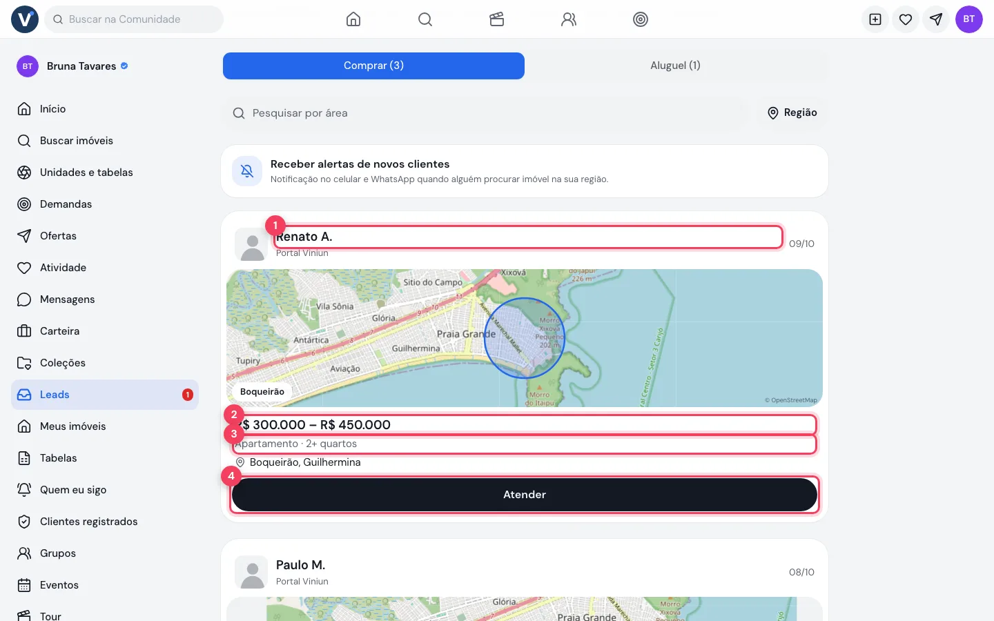Open Ofertas in the sidebar

105,236
